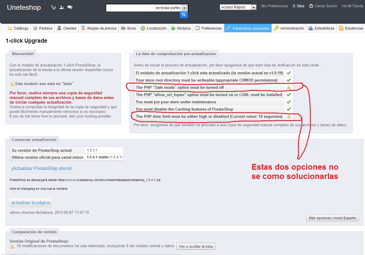Screen dimensions: 365x255
Task: Open the Módulos menu tab
Action: [181, 28]
